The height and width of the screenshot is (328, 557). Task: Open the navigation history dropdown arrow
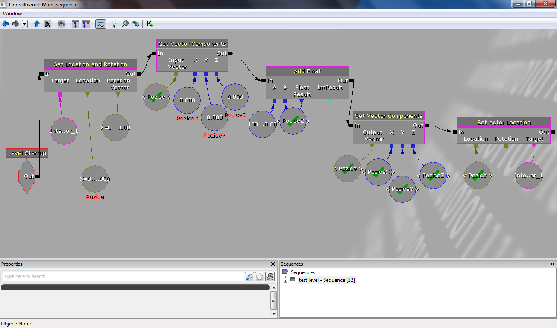click(x=25, y=24)
